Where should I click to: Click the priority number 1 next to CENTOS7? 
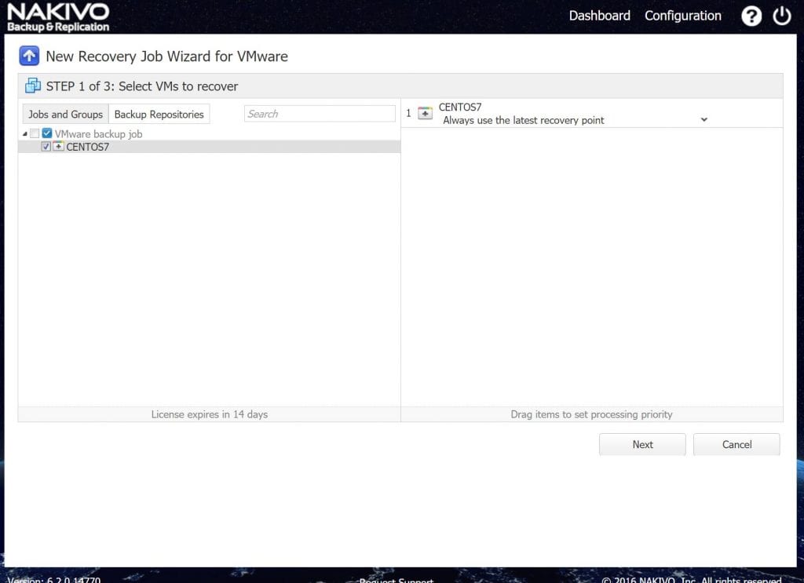coord(408,112)
